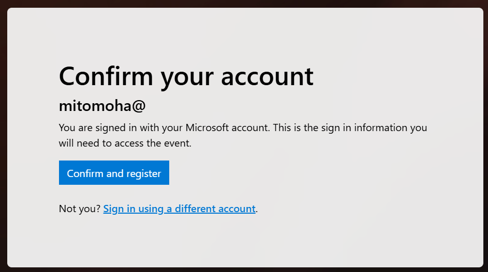Click the Sign in using start of link
Viewport: 488px width, 272px height.
tap(133, 209)
